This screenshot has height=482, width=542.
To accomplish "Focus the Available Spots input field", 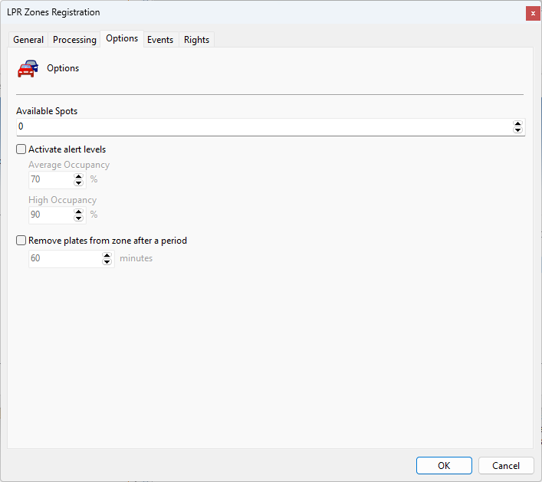I will tap(264, 127).
